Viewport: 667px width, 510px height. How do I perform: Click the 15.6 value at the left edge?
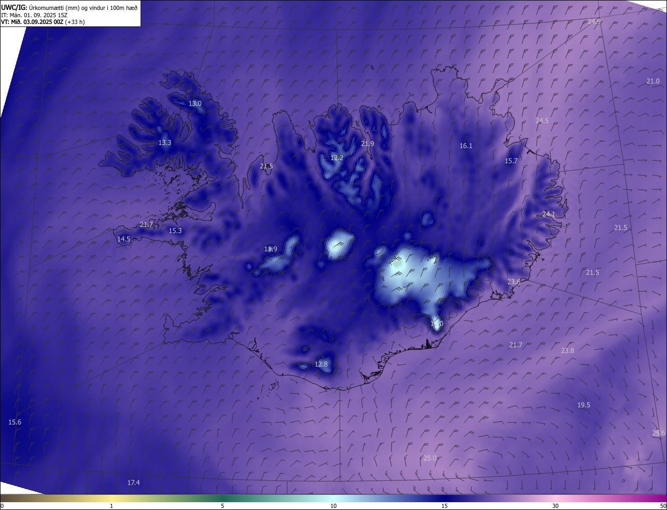pos(15,422)
